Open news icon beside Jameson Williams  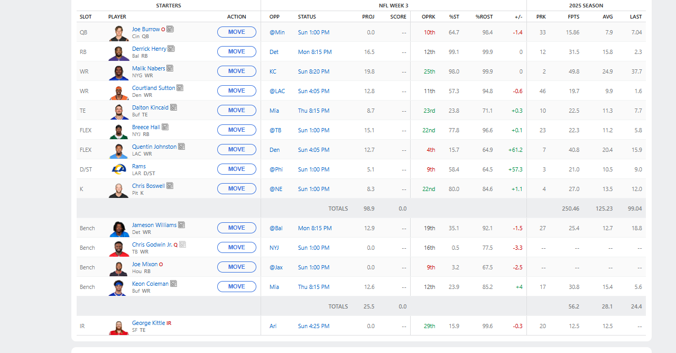pos(181,225)
